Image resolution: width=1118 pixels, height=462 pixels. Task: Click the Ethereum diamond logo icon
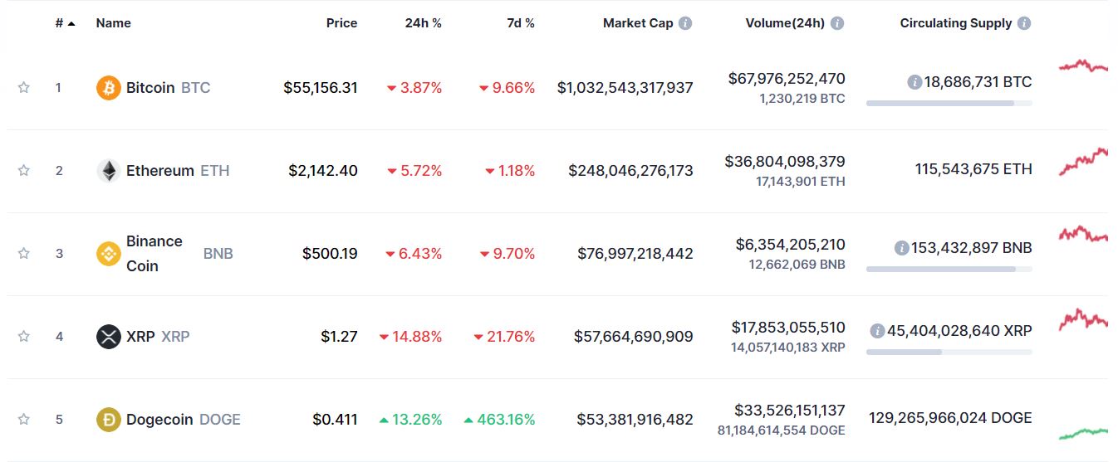pos(109,171)
